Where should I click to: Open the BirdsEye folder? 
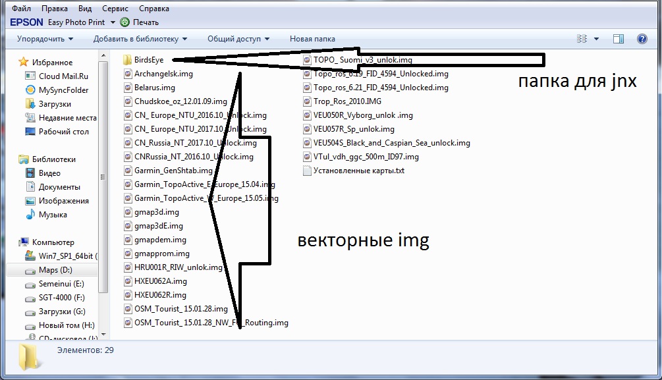(x=148, y=60)
